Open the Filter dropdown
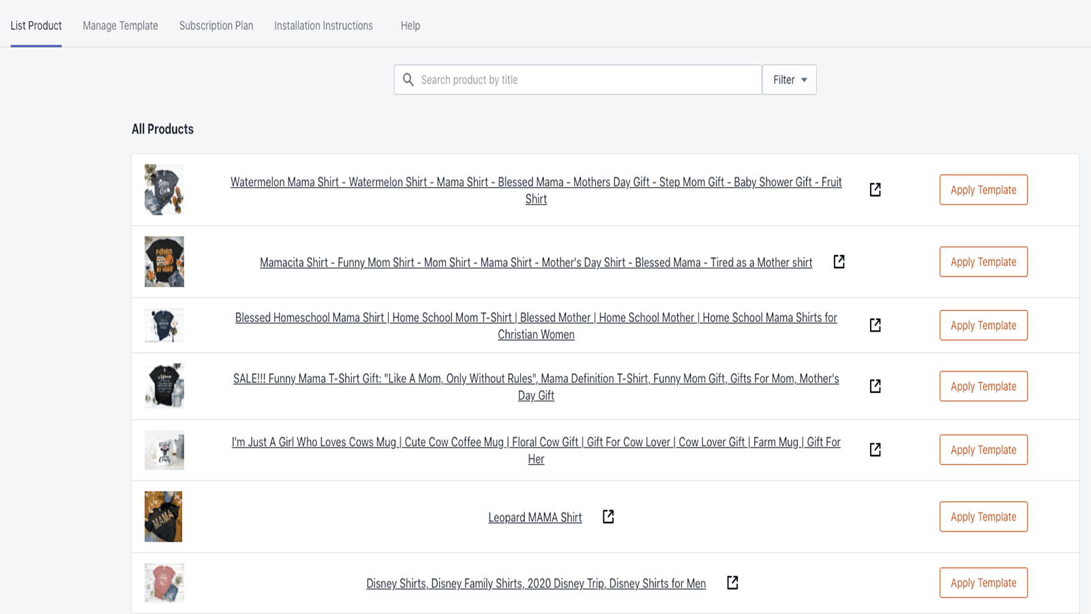Screen dimensions: 1091x614 pos(788,79)
